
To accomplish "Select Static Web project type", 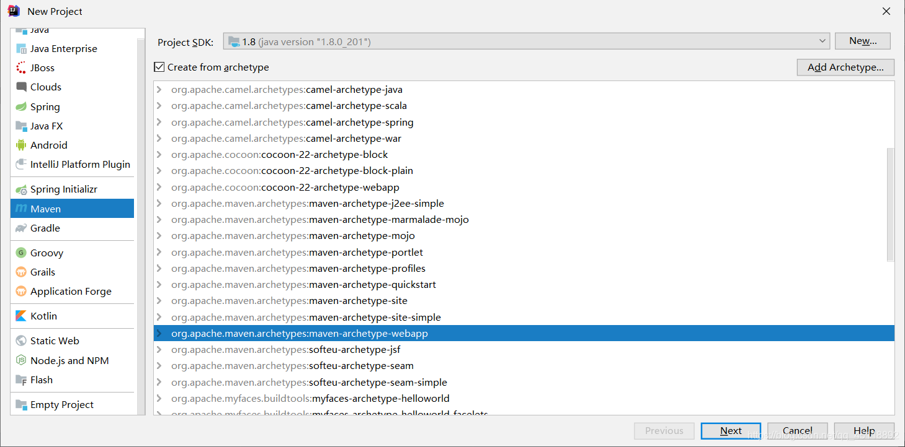I will coord(72,341).
